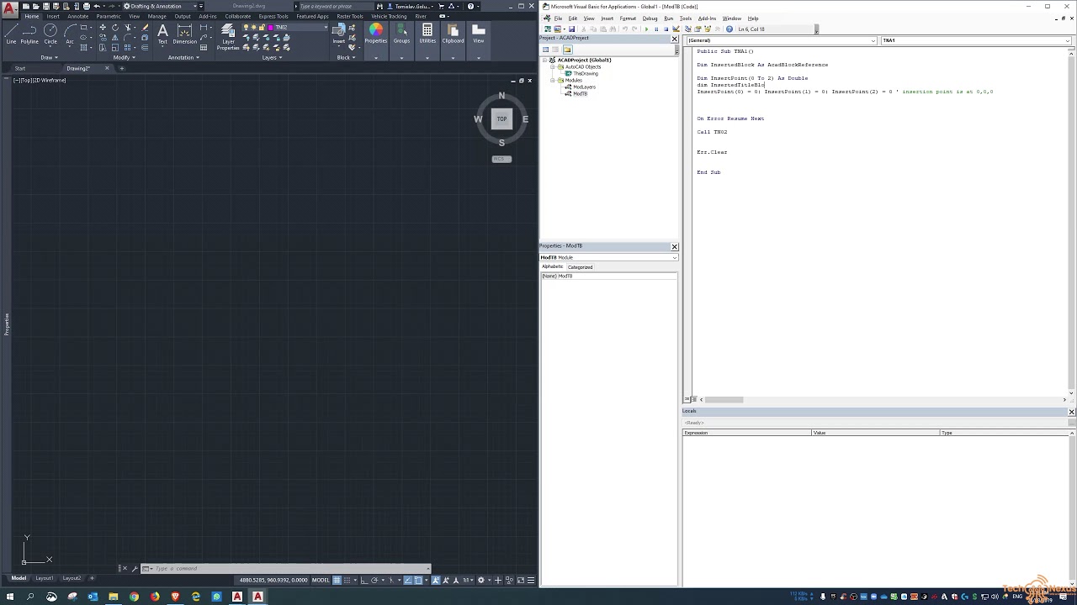Switch to the Categorized properties tab

point(580,267)
